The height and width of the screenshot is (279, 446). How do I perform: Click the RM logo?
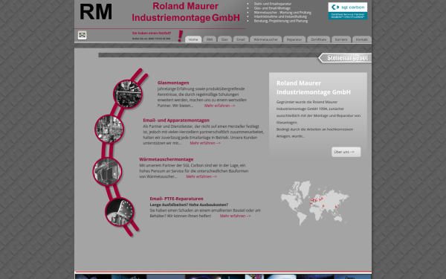[96, 12]
